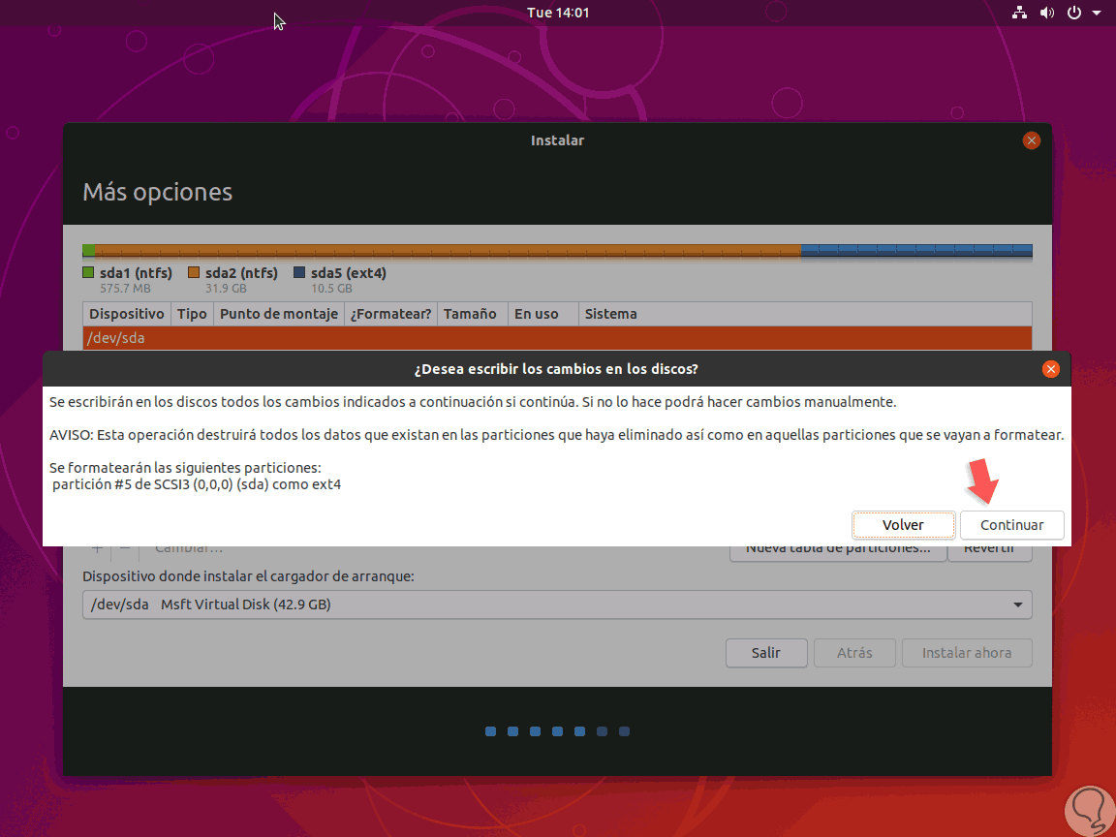The image size is (1116, 837).
Task: Click the Punto de montaje column header
Action: (x=279, y=314)
